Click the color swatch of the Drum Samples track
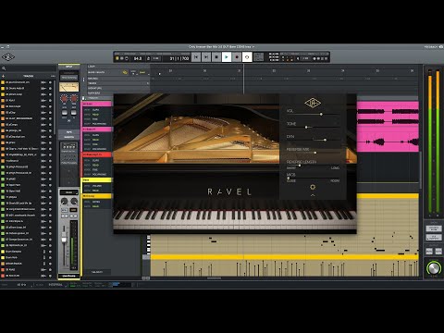This screenshot has width=444, height=333. (3, 252)
